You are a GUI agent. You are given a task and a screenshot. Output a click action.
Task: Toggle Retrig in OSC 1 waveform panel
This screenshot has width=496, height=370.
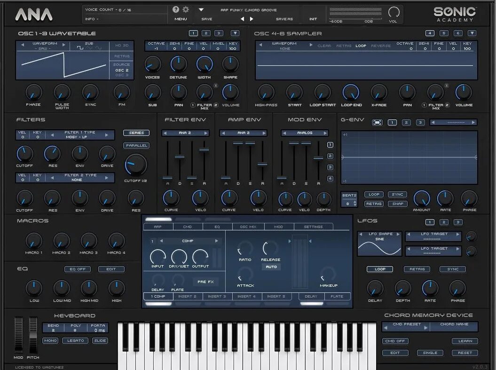point(122,56)
